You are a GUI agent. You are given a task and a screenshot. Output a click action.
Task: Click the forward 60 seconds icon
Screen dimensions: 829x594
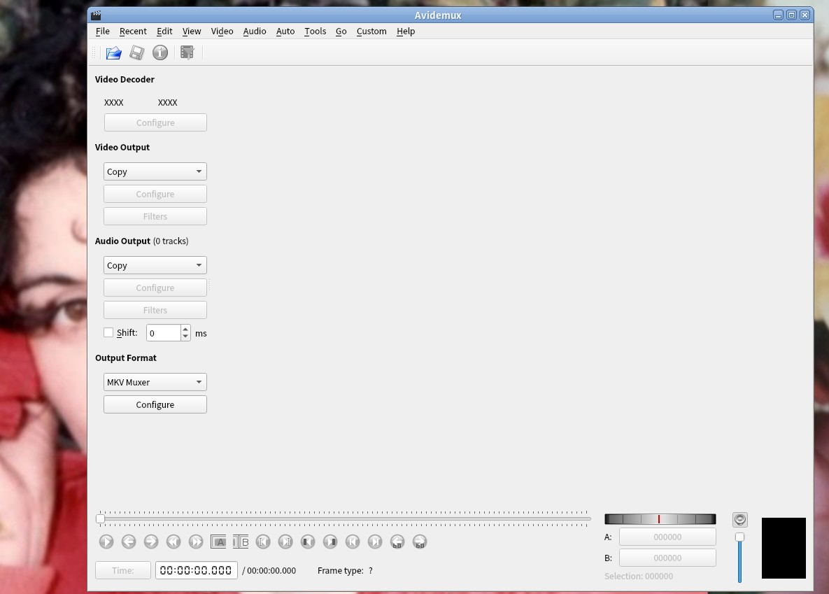(x=420, y=542)
